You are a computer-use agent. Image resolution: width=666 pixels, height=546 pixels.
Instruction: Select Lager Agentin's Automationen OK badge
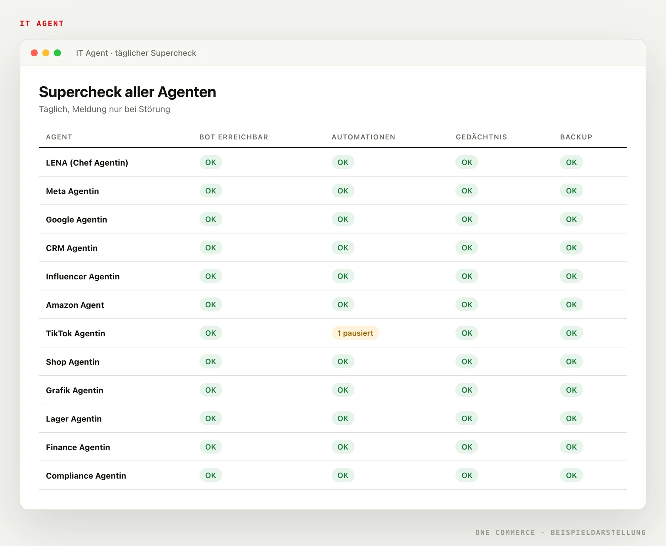coord(343,419)
